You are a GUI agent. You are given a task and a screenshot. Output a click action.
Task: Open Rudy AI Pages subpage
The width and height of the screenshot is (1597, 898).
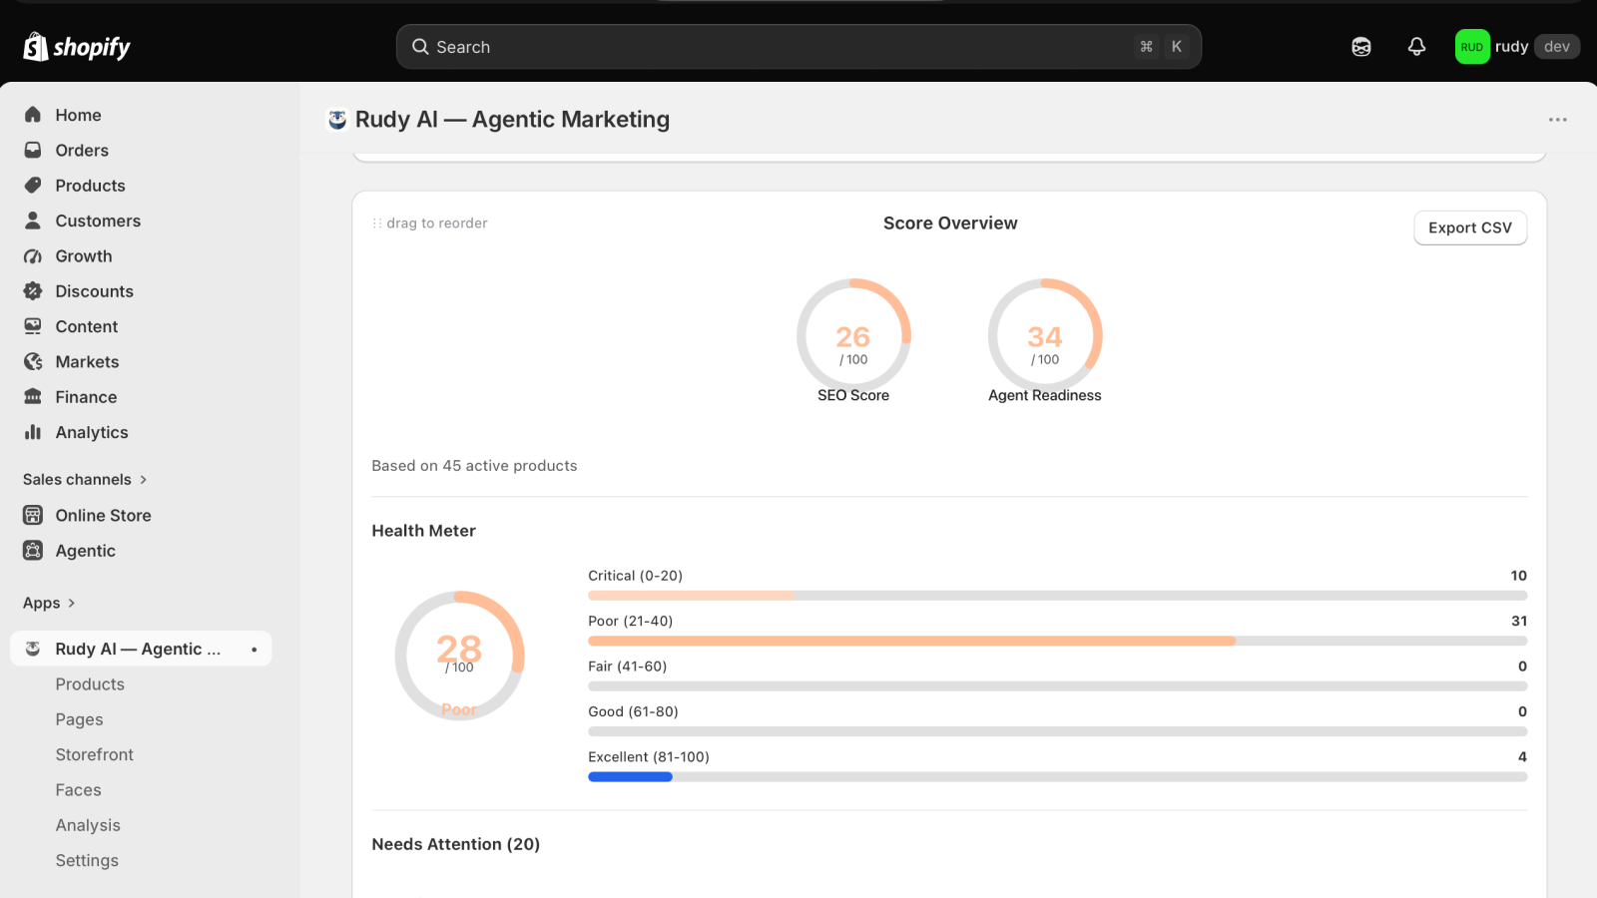click(79, 719)
